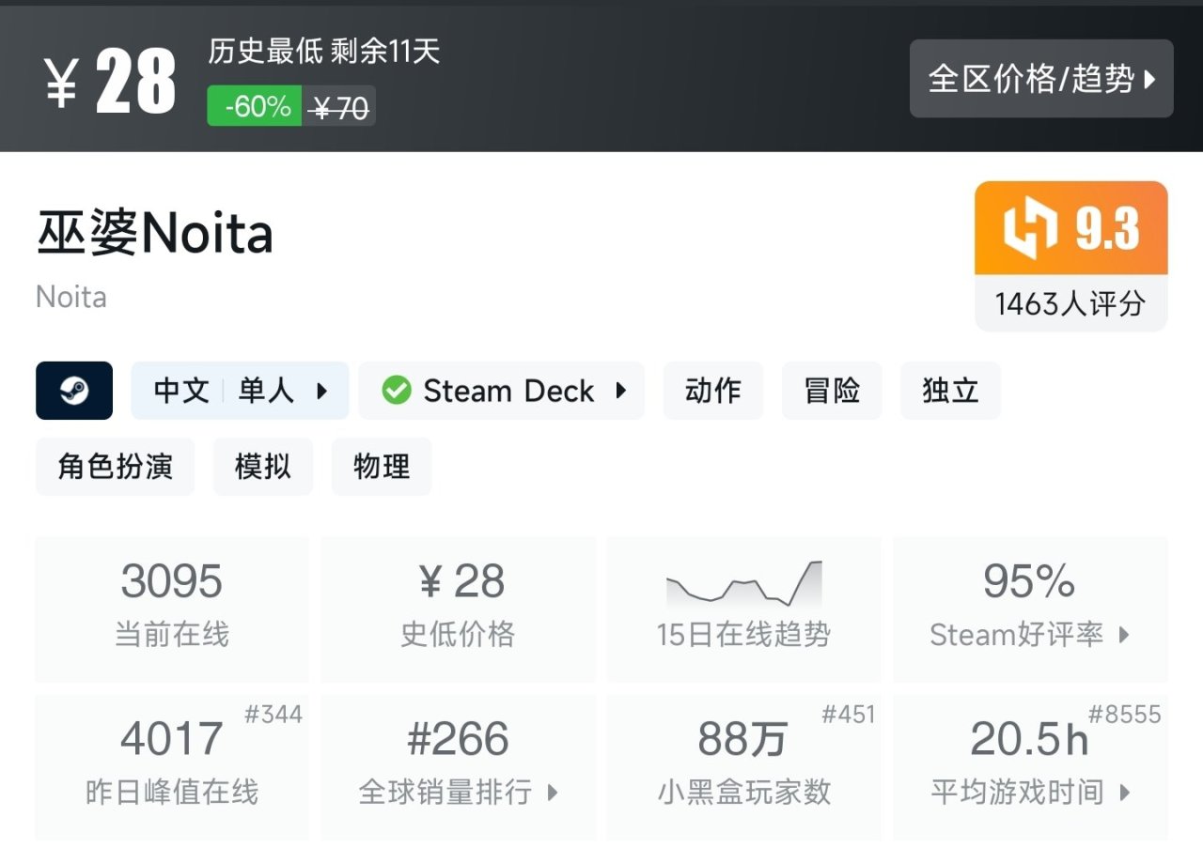Viewport: 1203px width, 863px height.
Task: Open 全区价格/趋势 regional price trends
Action: tap(1041, 79)
